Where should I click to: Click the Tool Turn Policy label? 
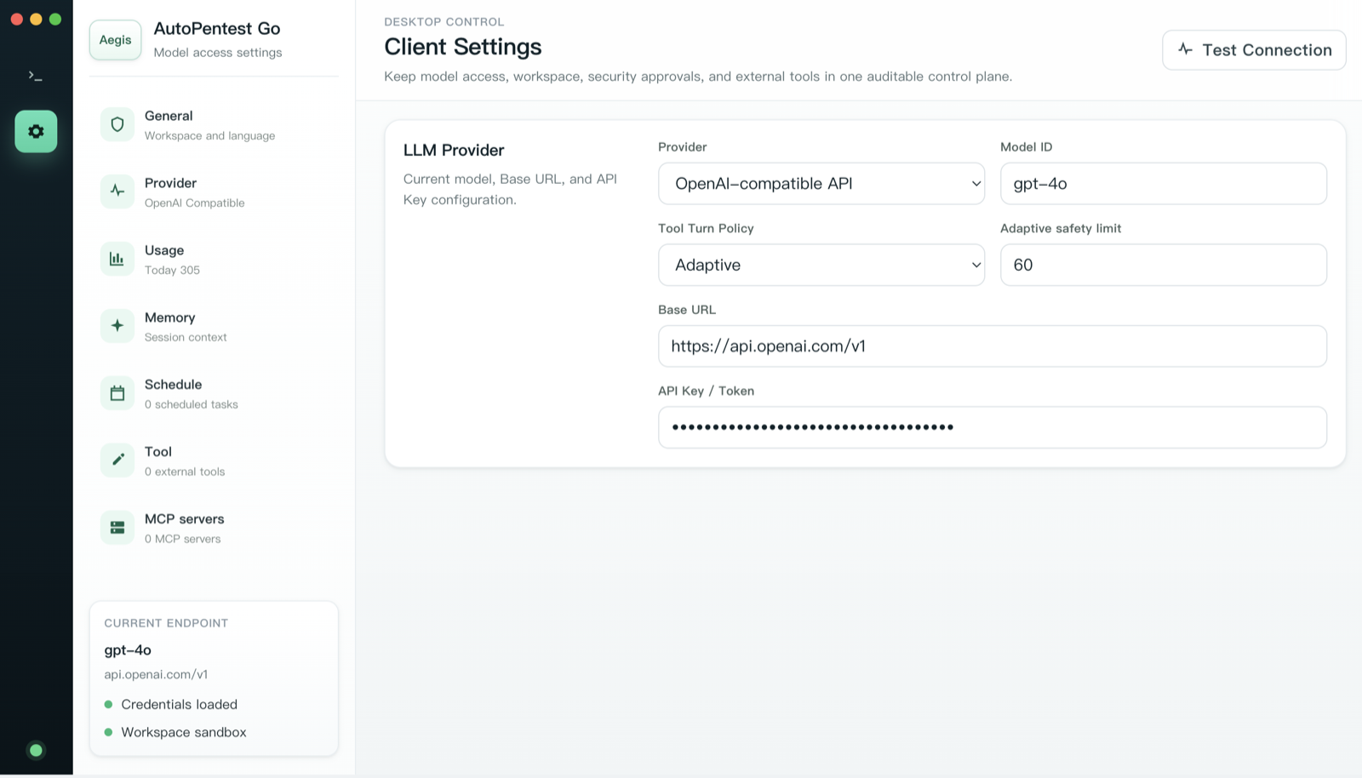pyautogui.click(x=706, y=228)
